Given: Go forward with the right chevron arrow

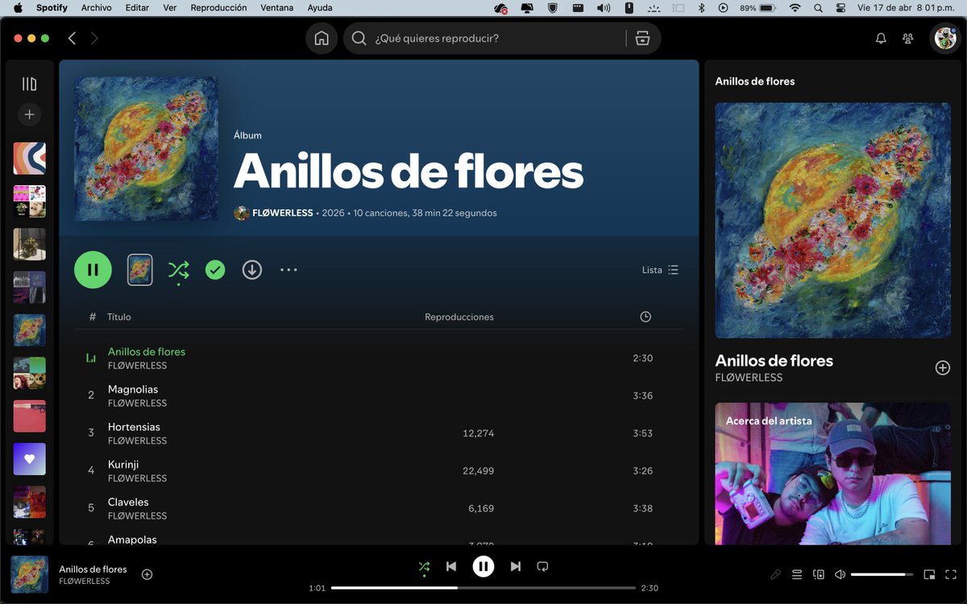Looking at the screenshot, I should point(94,39).
